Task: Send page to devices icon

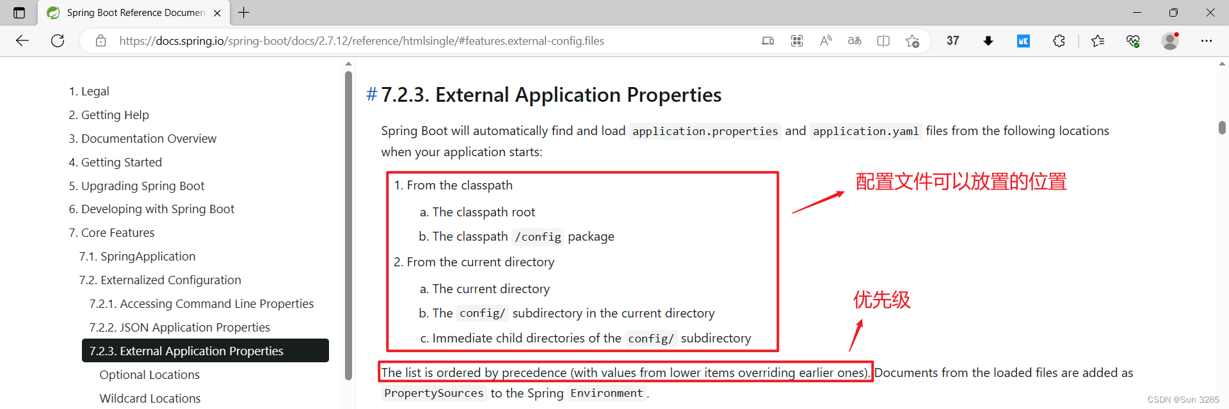Action: 767,41
